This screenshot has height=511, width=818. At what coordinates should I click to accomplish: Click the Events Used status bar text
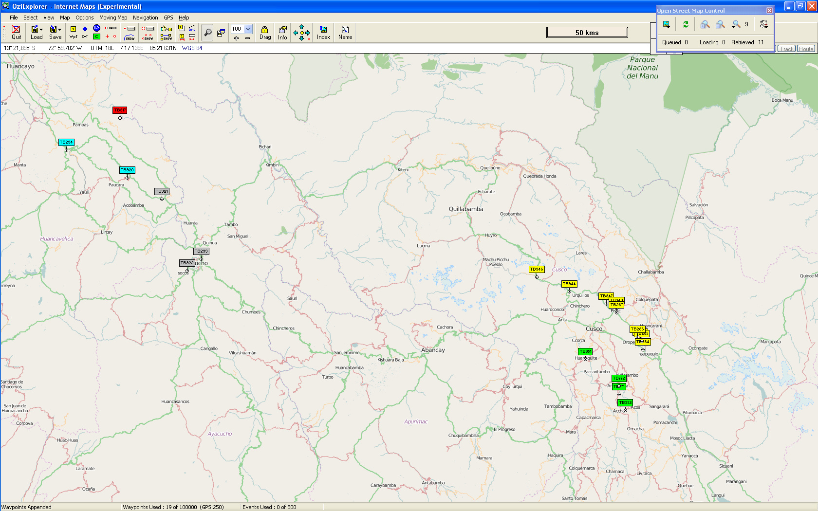269,507
